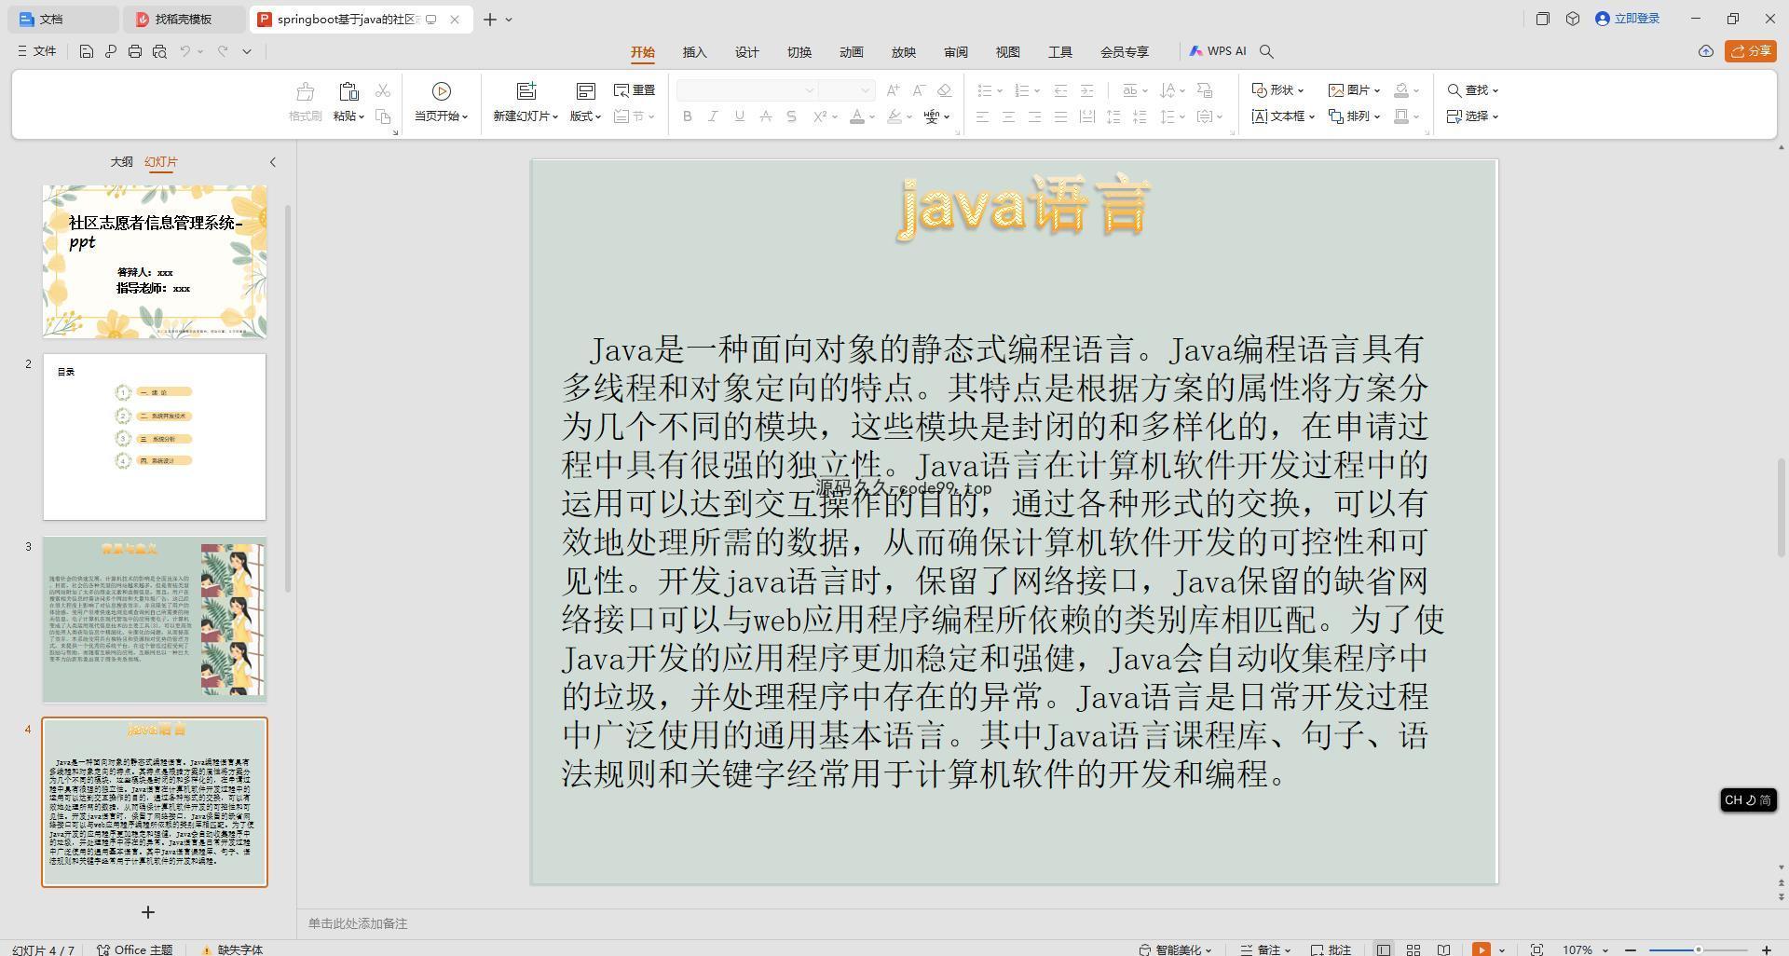Toggle Normal view in status bar
1789x956 pixels.
[x=1384, y=949]
